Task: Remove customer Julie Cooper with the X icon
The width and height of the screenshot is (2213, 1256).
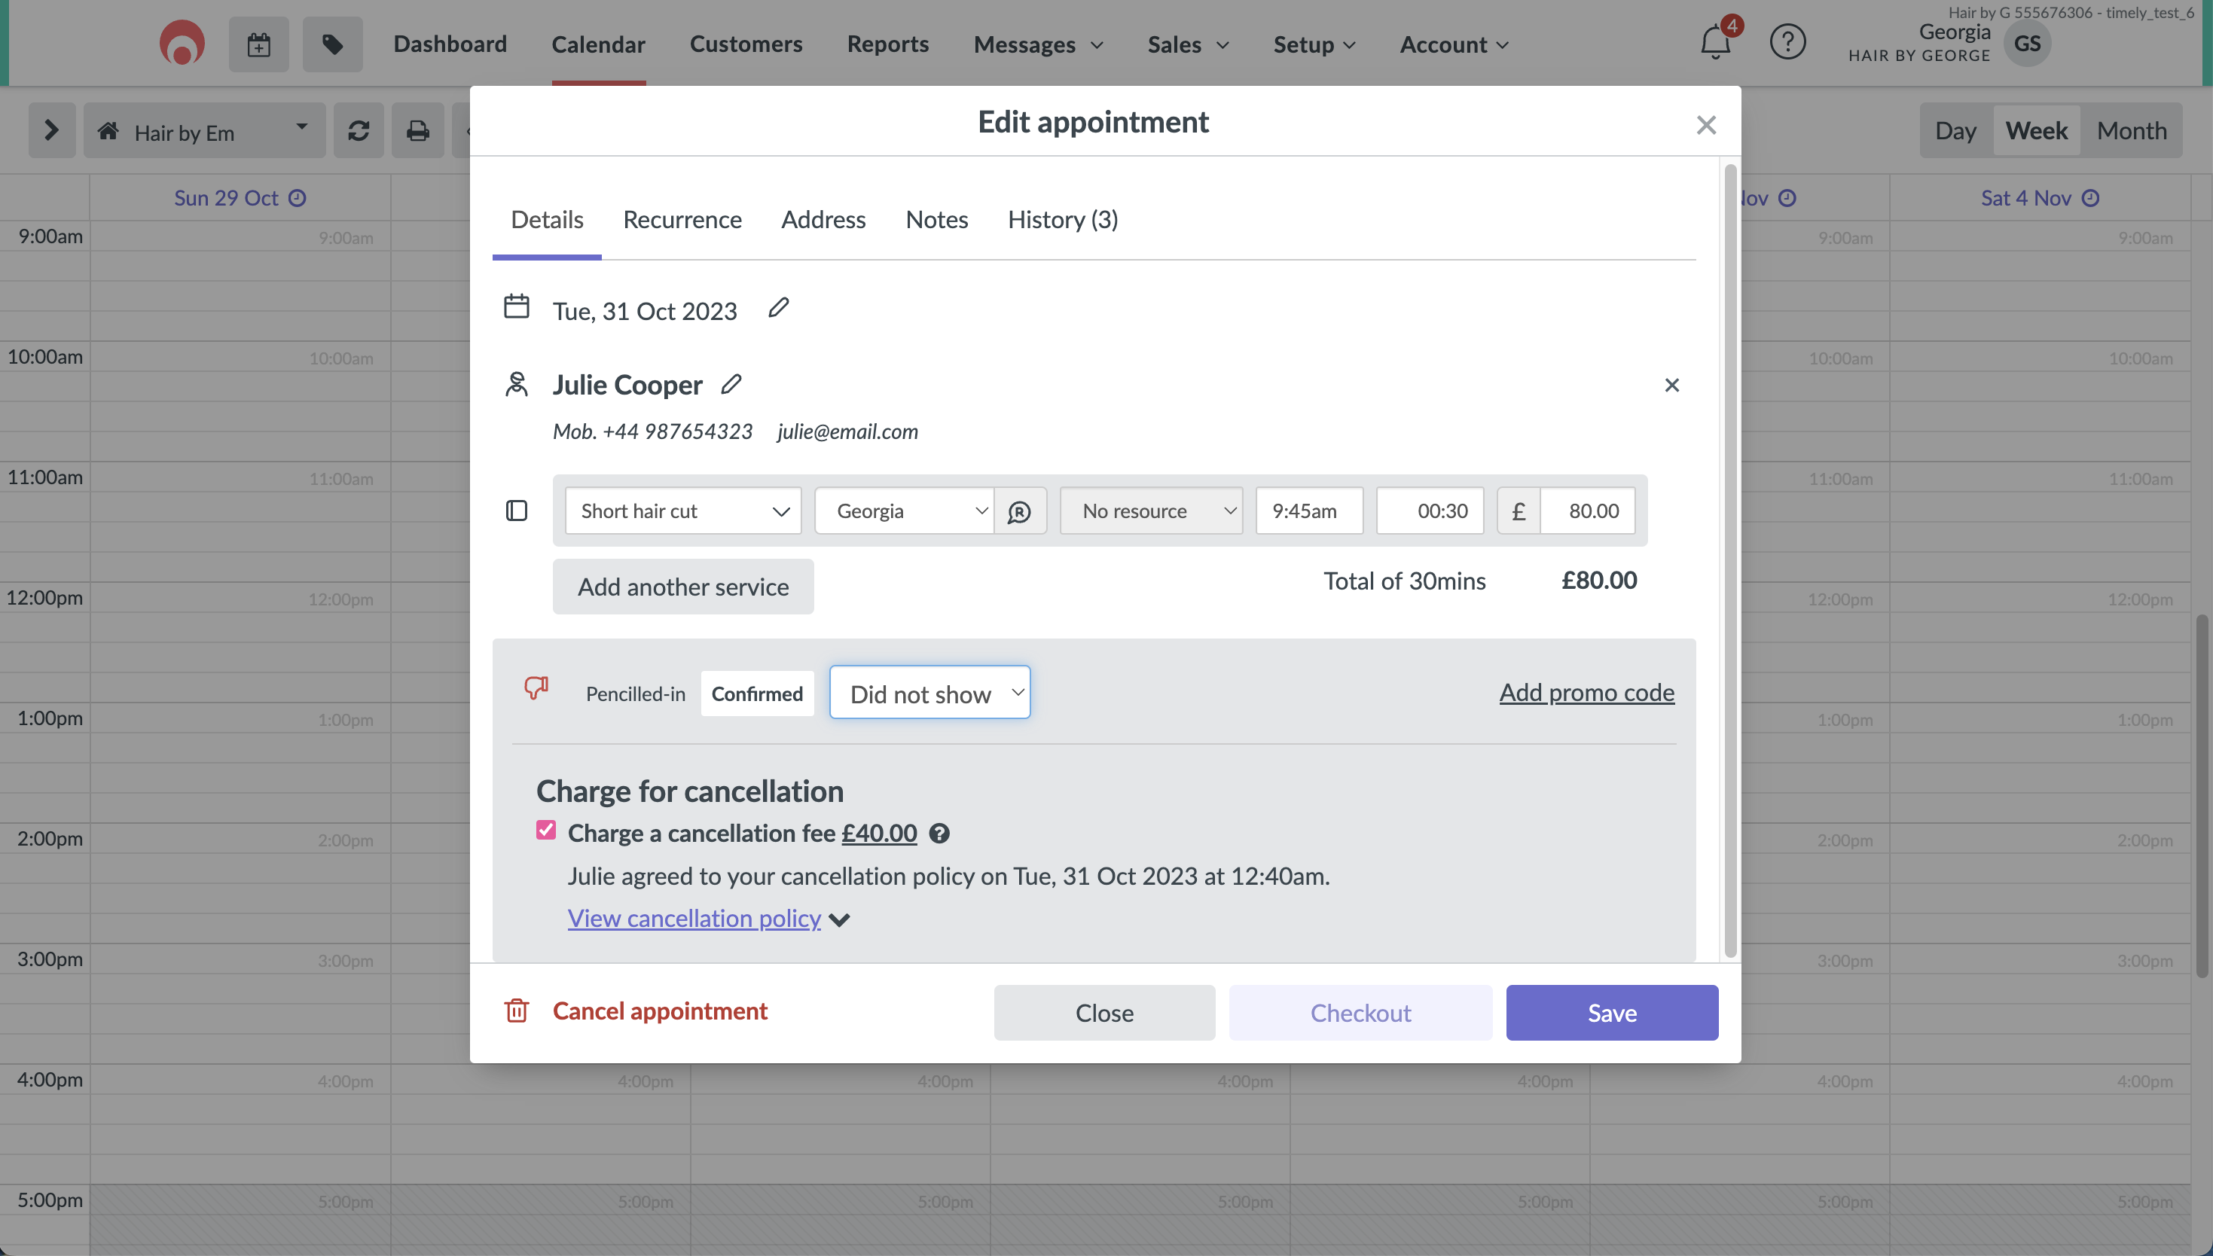Action: click(x=1671, y=385)
